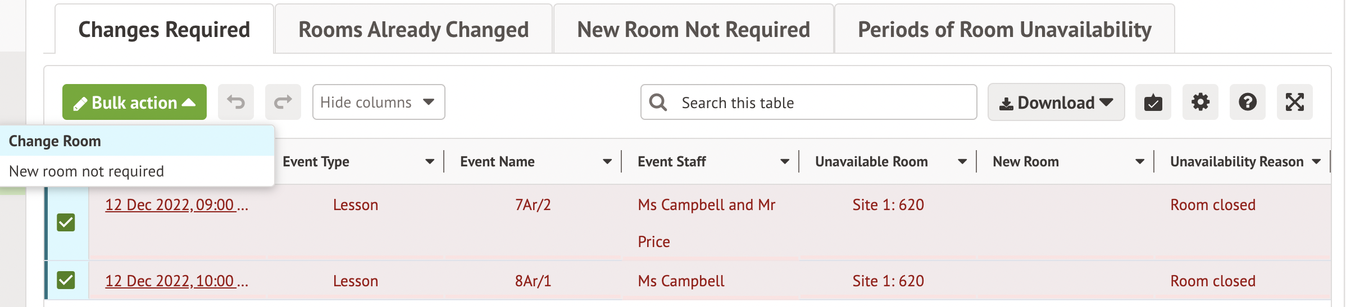Click the clipboard check icon
The height and width of the screenshot is (307, 1346).
[1153, 103]
